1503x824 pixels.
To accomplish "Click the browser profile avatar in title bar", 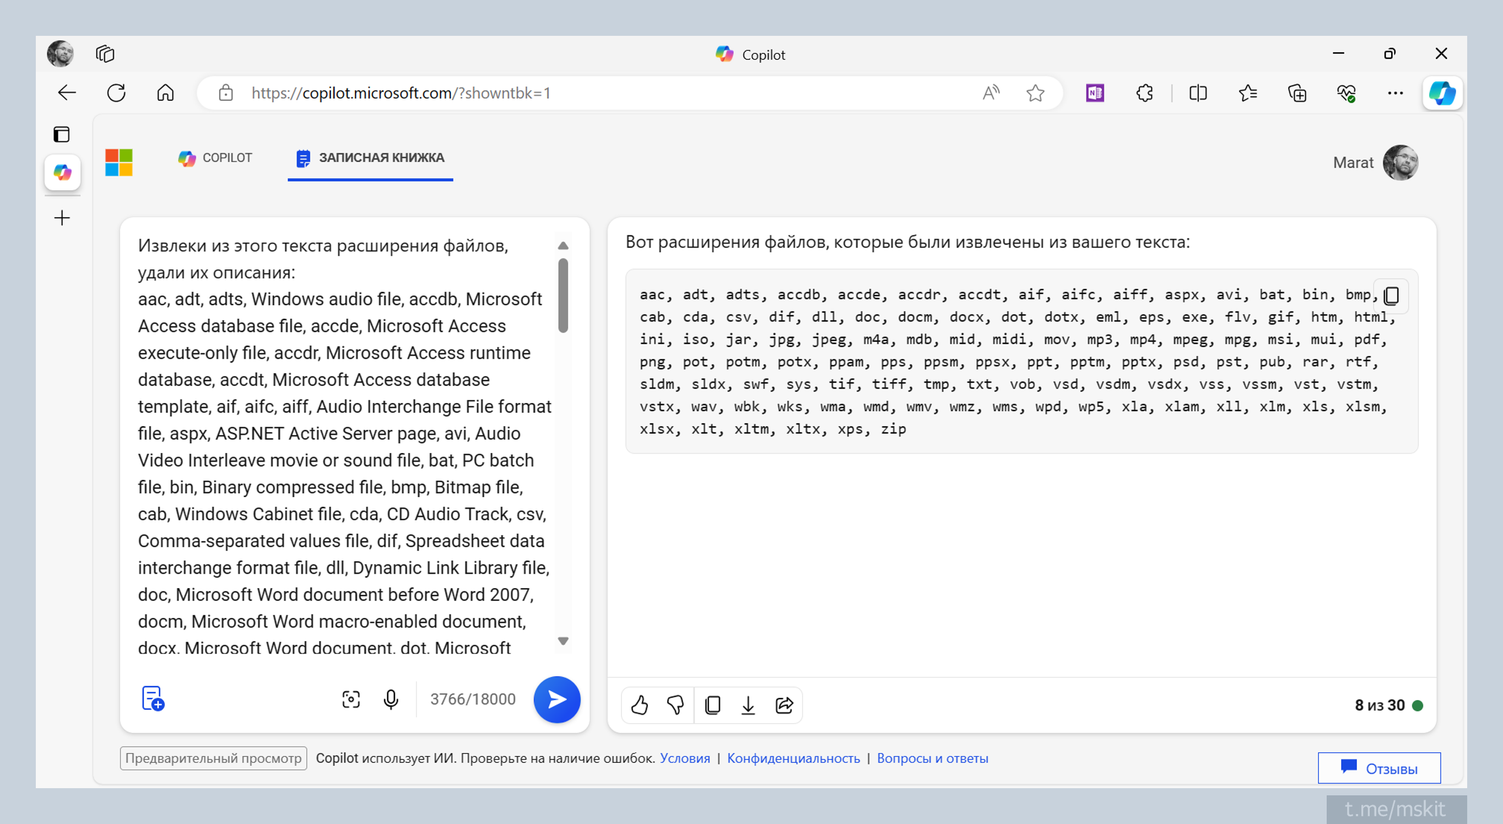I will tap(60, 53).
